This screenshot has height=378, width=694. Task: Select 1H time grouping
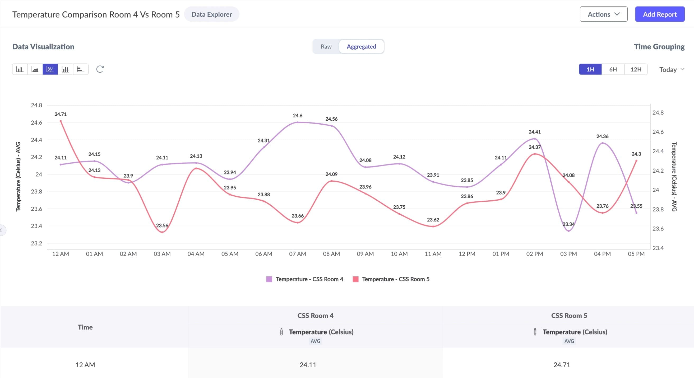(x=590, y=69)
